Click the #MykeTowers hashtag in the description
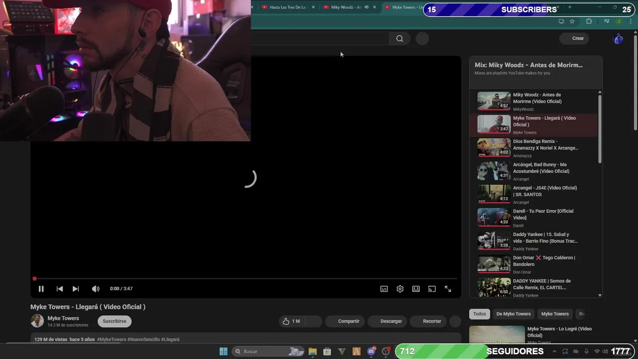The height and width of the screenshot is (359, 638). pos(112,340)
